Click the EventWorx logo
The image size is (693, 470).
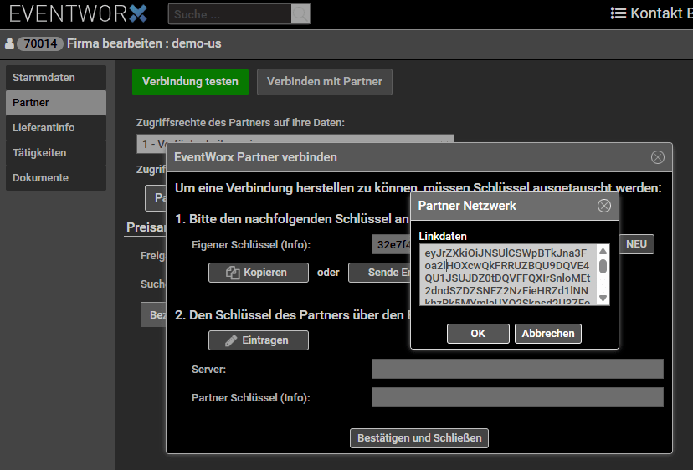point(78,13)
